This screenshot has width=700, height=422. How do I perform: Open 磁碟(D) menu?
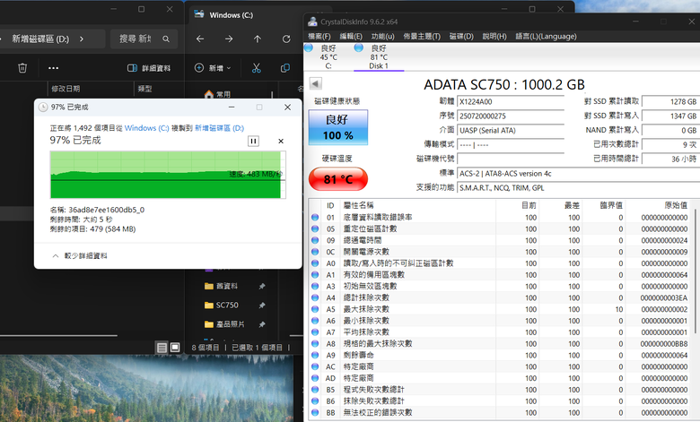pos(461,37)
